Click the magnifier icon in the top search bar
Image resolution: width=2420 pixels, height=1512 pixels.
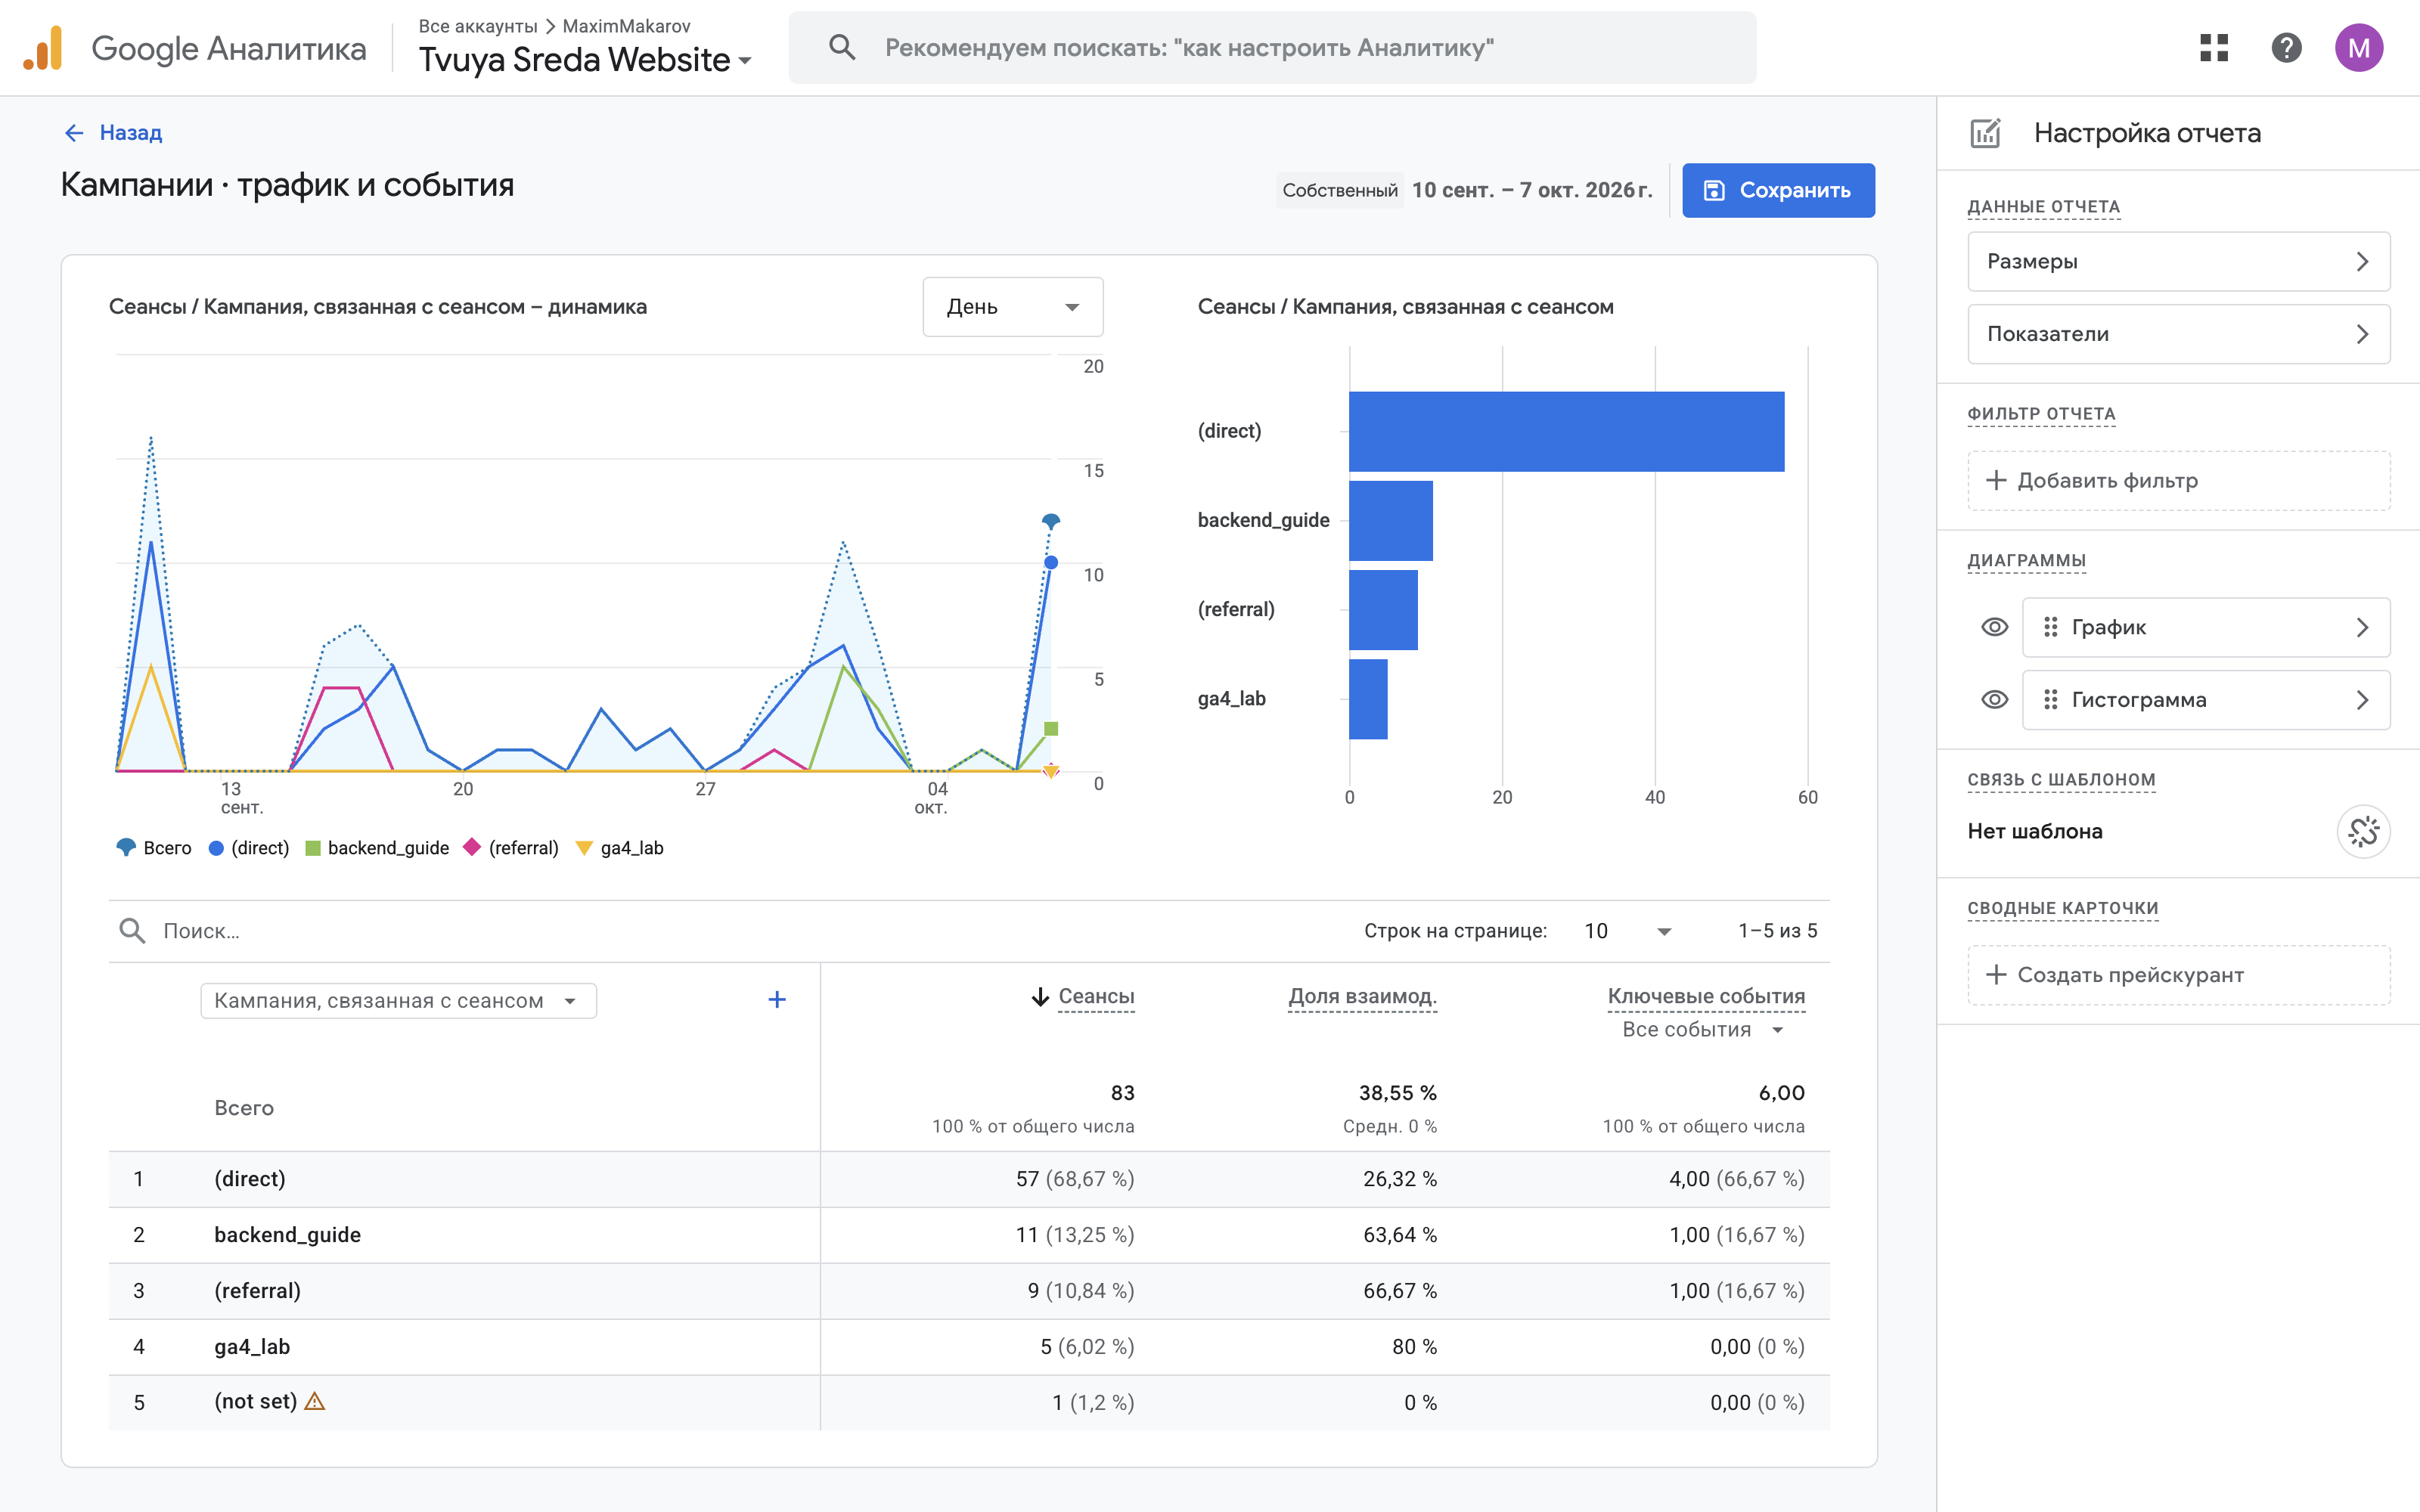[842, 47]
